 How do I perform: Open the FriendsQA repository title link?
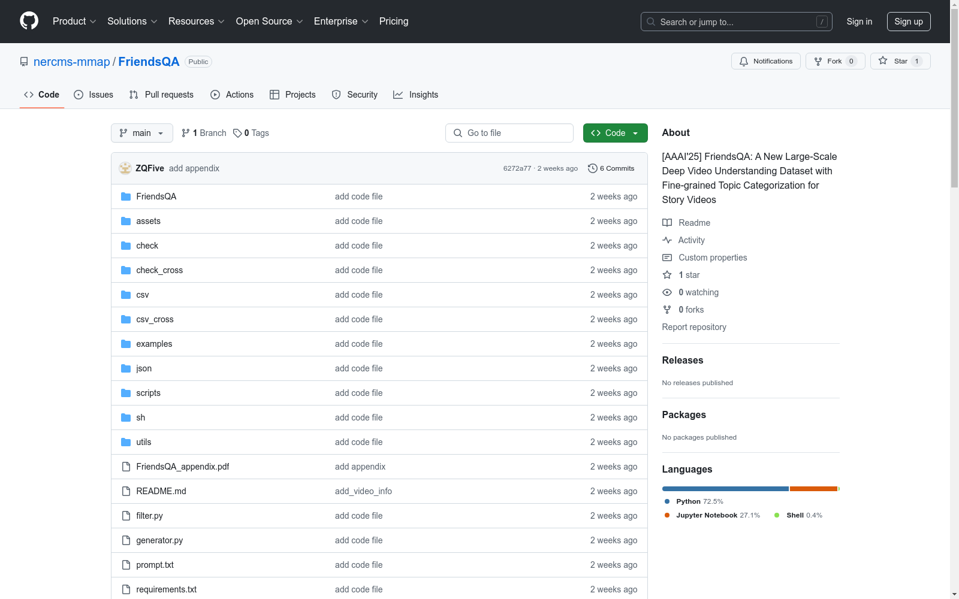pyautogui.click(x=149, y=62)
